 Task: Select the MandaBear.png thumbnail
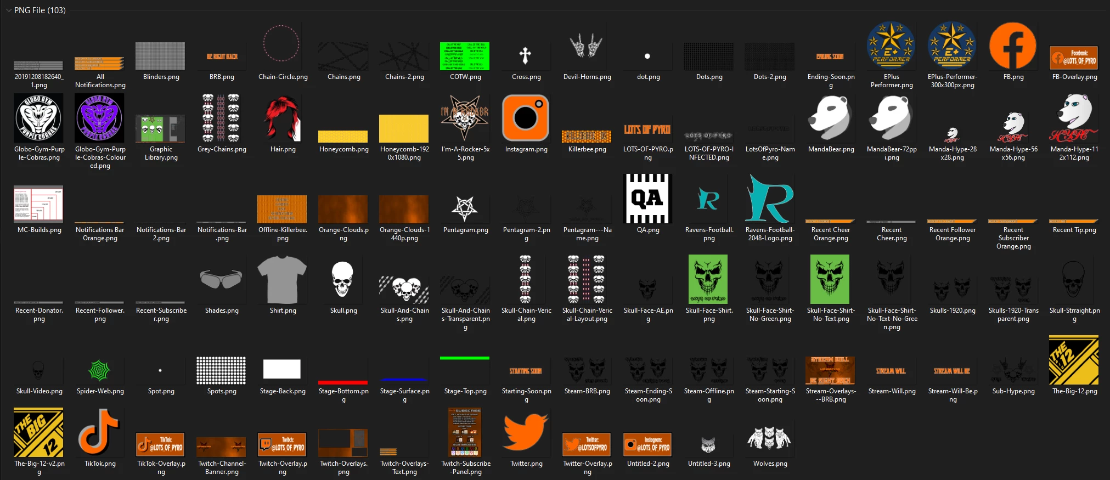830,118
